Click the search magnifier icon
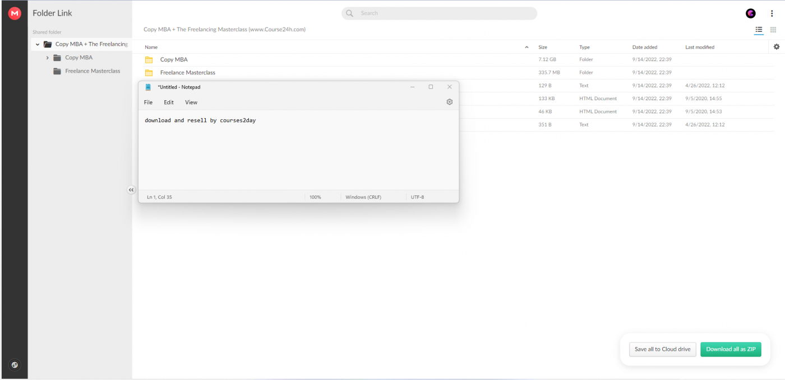 tap(350, 13)
